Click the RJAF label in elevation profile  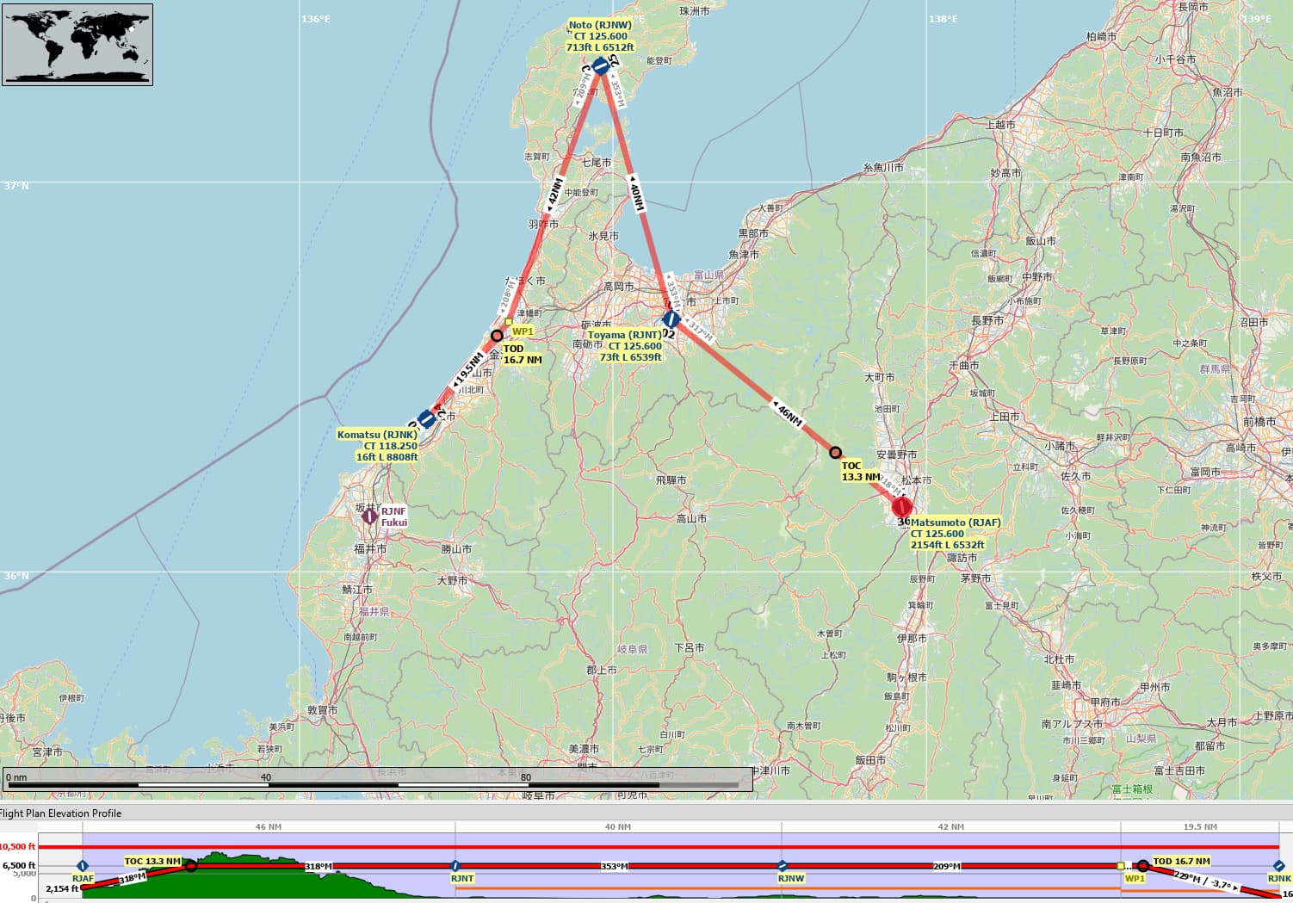[x=83, y=879]
